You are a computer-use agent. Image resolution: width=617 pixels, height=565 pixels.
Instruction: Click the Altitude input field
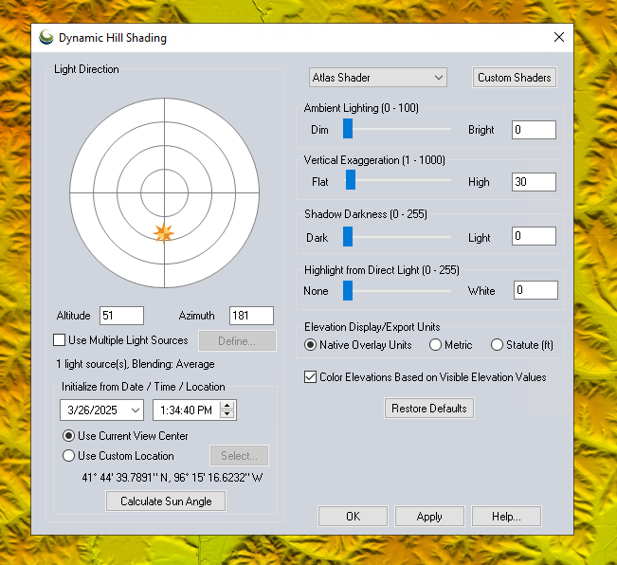(121, 316)
